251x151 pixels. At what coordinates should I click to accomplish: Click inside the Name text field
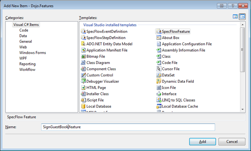128,127
